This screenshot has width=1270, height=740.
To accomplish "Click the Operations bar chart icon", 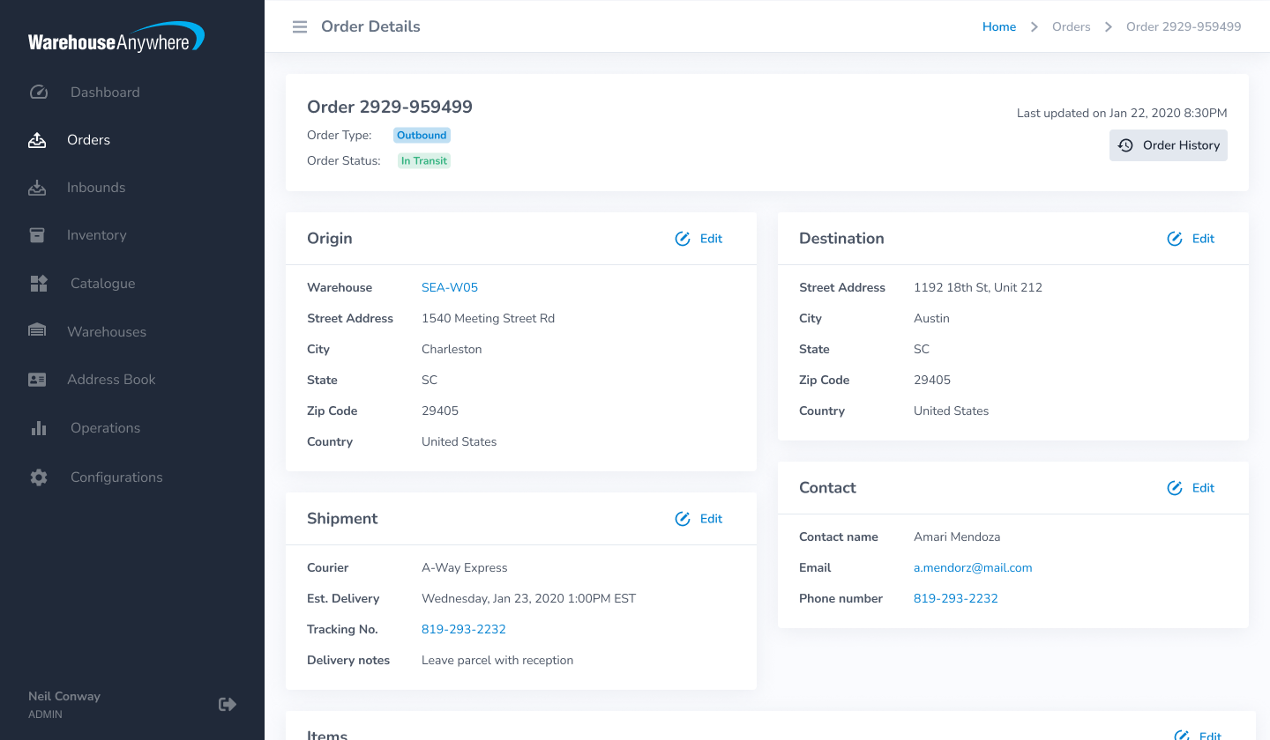I will point(39,427).
